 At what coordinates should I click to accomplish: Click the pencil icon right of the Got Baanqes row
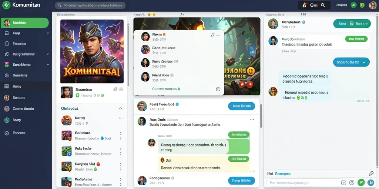click(x=372, y=173)
